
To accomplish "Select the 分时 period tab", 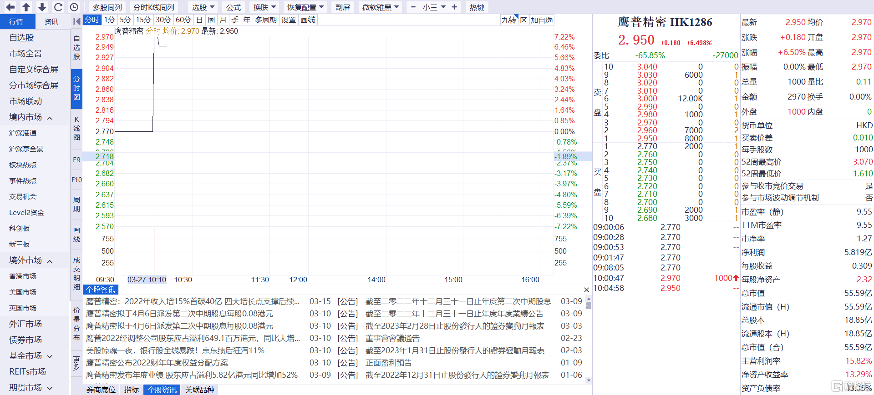I will pos(92,20).
